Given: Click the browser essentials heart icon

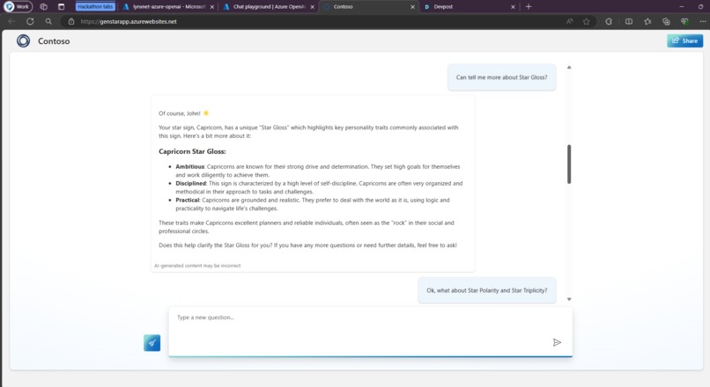Looking at the screenshot, I should pos(684,21).
